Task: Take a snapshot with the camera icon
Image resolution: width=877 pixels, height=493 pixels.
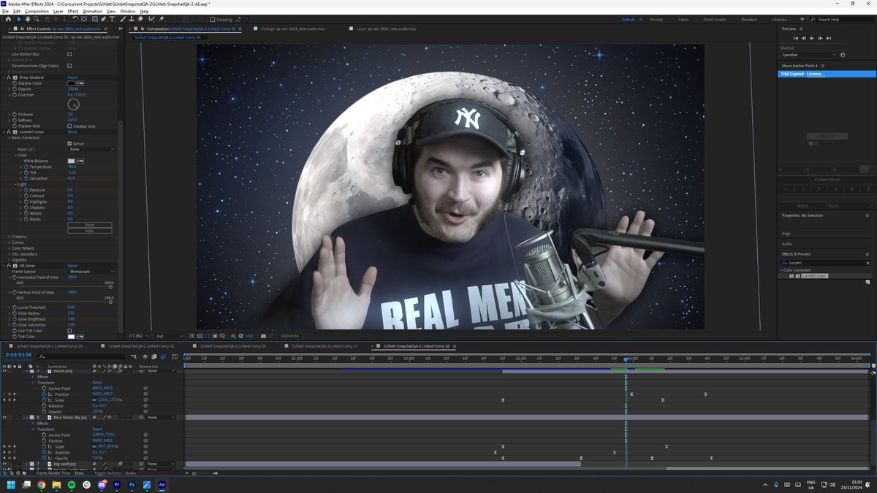Action: (x=263, y=336)
